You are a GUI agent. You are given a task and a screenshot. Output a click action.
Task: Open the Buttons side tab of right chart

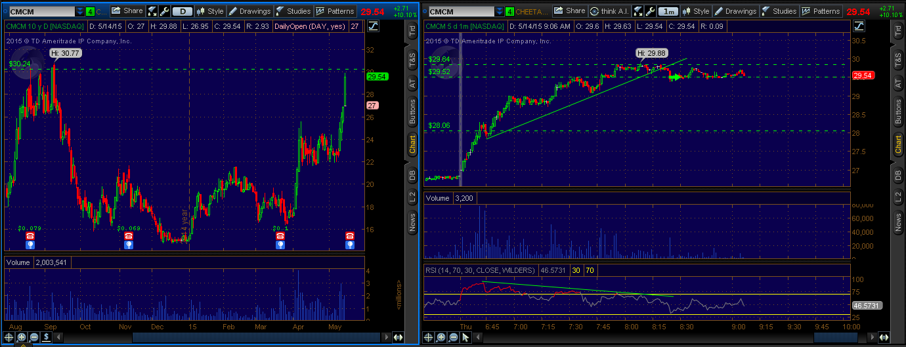tap(897, 112)
